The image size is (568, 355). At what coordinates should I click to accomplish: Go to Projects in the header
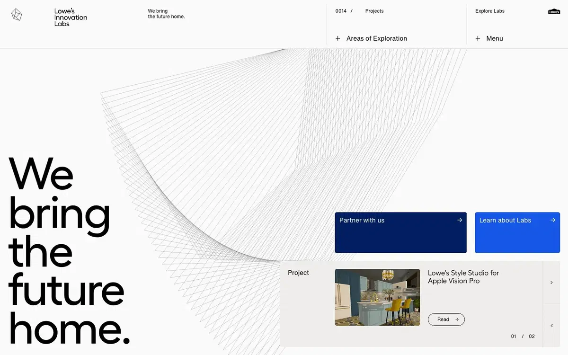point(374,11)
